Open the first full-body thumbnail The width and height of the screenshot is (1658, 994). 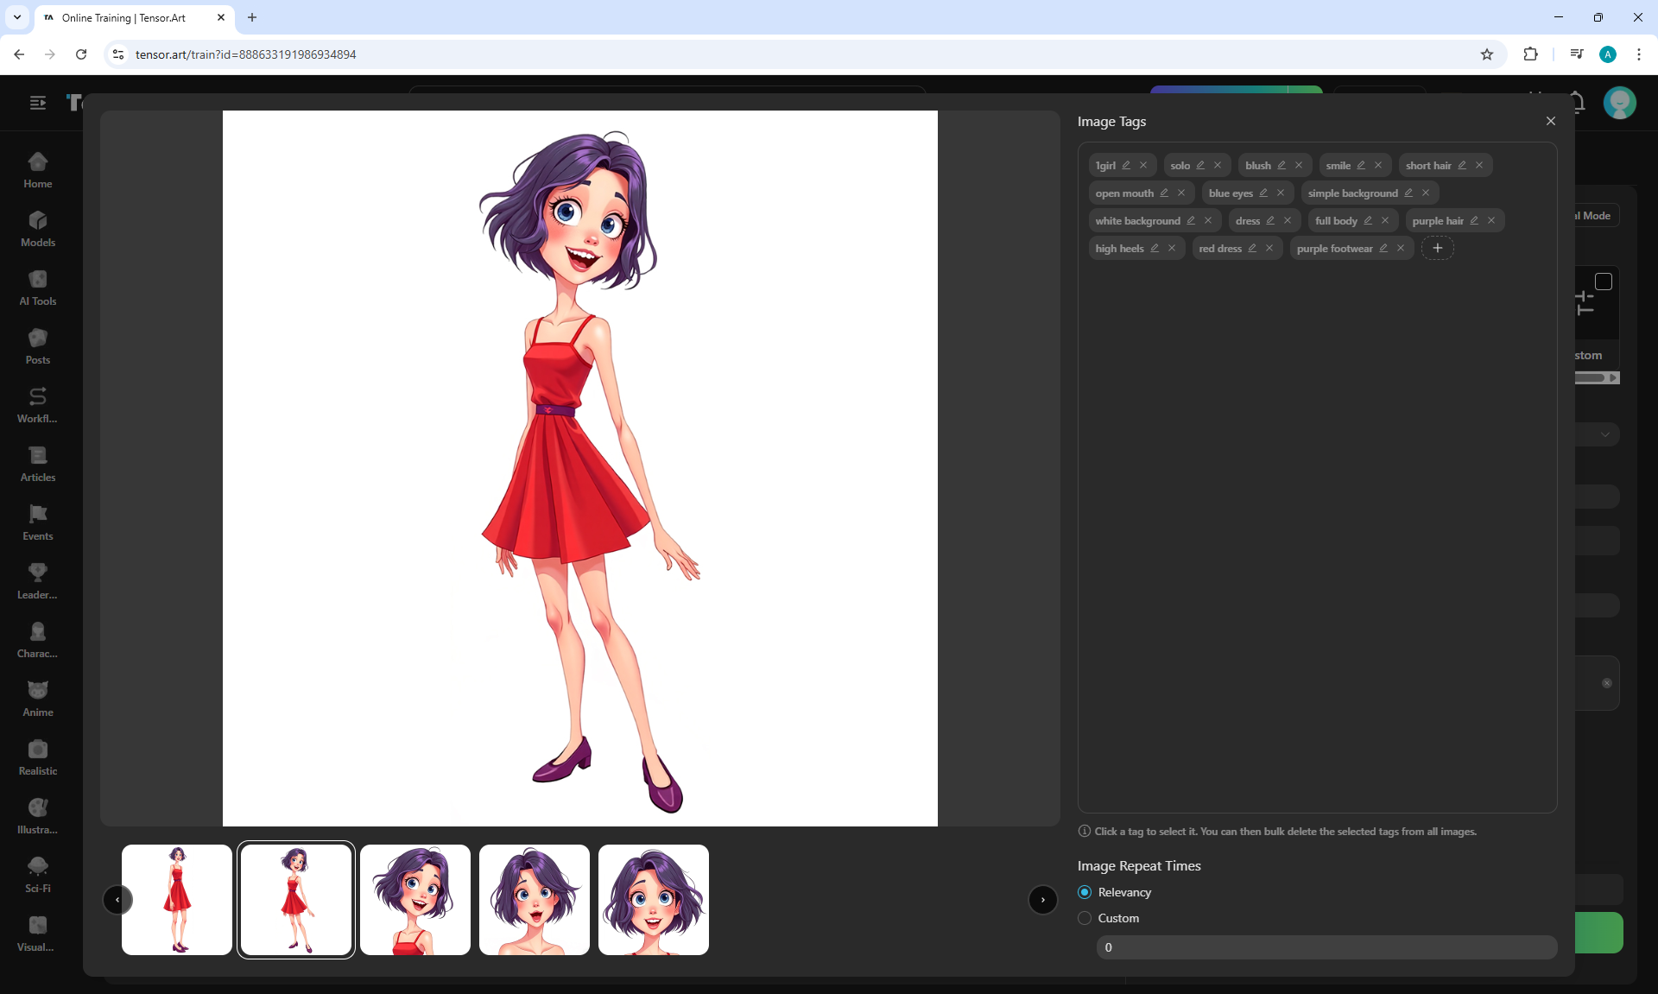click(x=177, y=900)
